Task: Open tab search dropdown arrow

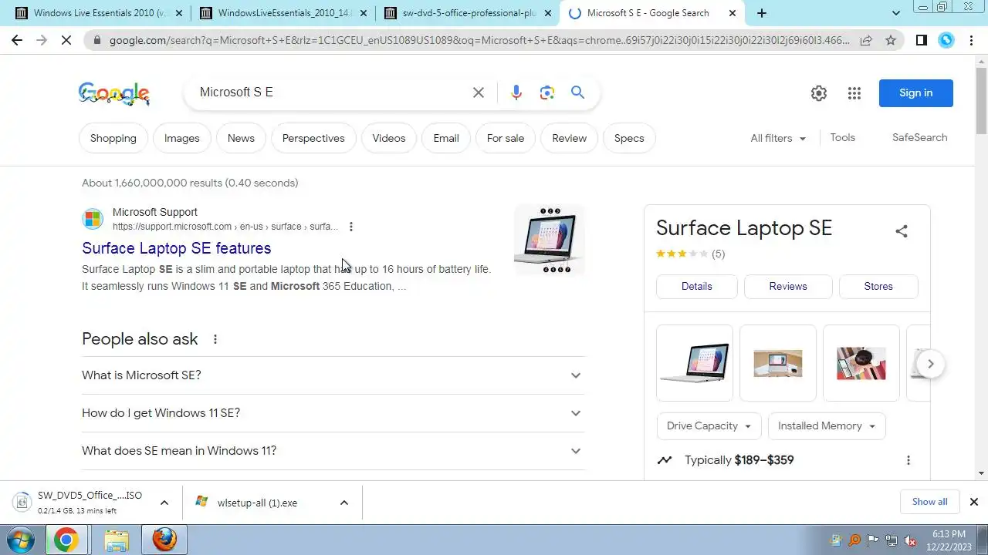Action: click(x=896, y=13)
